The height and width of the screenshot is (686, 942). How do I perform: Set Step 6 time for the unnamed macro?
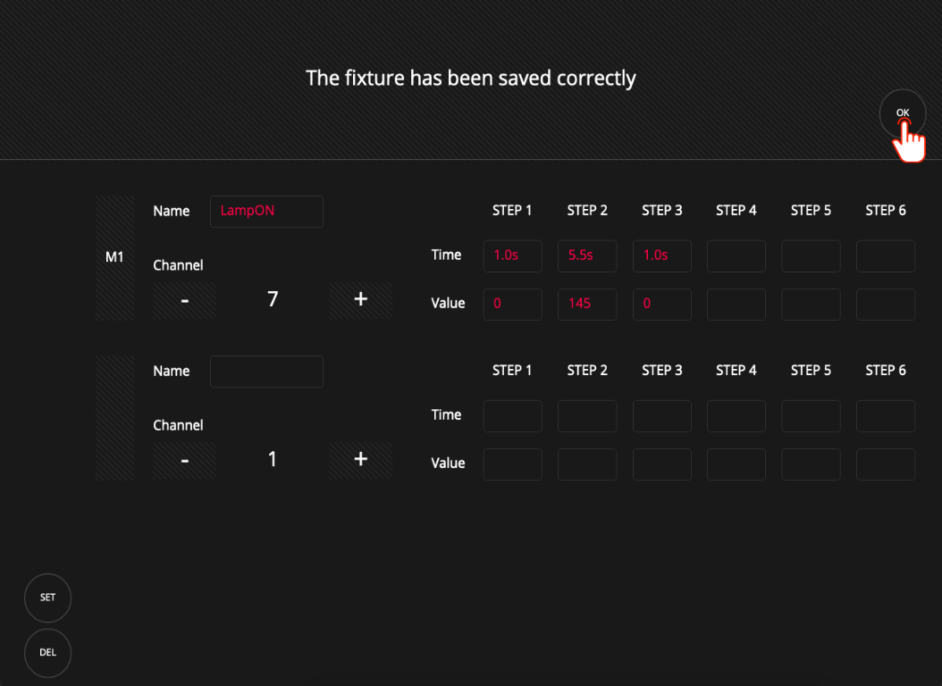[x=886, y=416]
